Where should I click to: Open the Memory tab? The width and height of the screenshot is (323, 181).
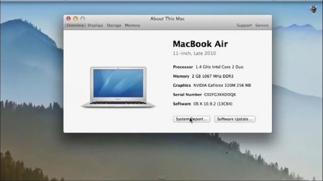132,25
